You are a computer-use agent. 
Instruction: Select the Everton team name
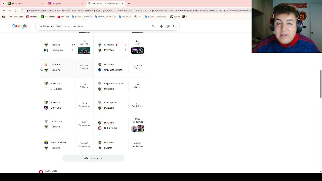coord(108,148)
